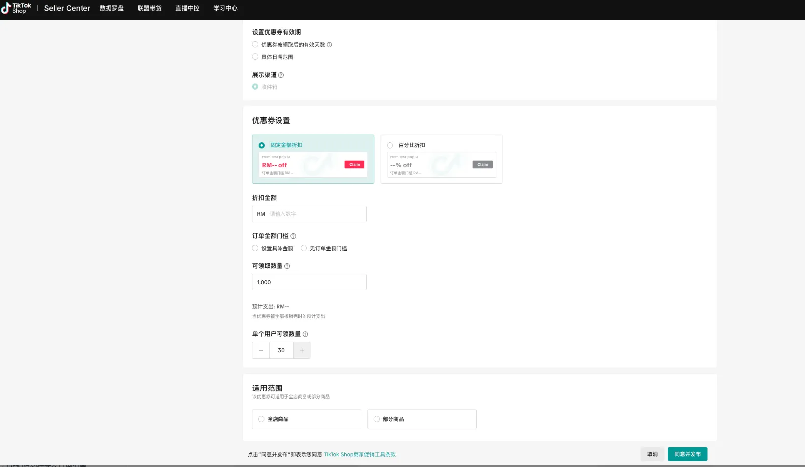Image resolution: width=805 pixels, height=467 pixels.
Task: Select 收件箱 display channel radio
Action: pyautogui.click(x=255, y=87)
